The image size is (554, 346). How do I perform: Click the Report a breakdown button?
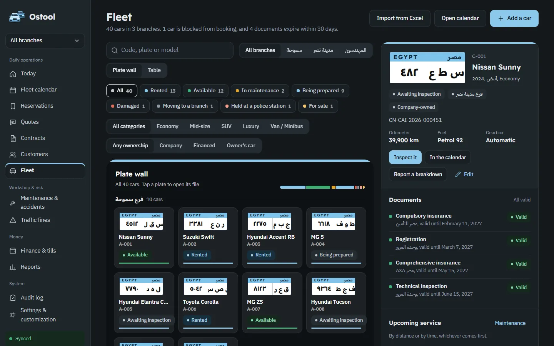tap(418, 175)
